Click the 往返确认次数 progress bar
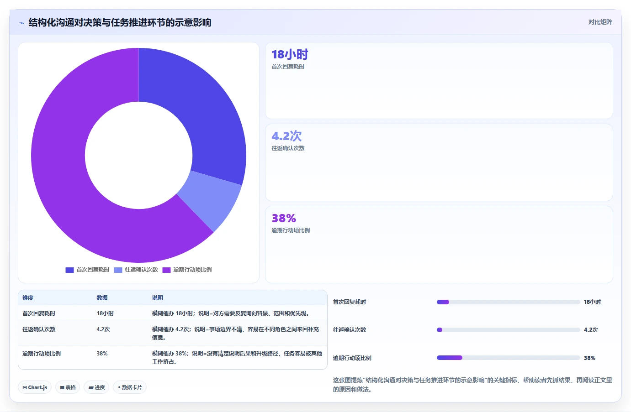 (x=508, y=330)
